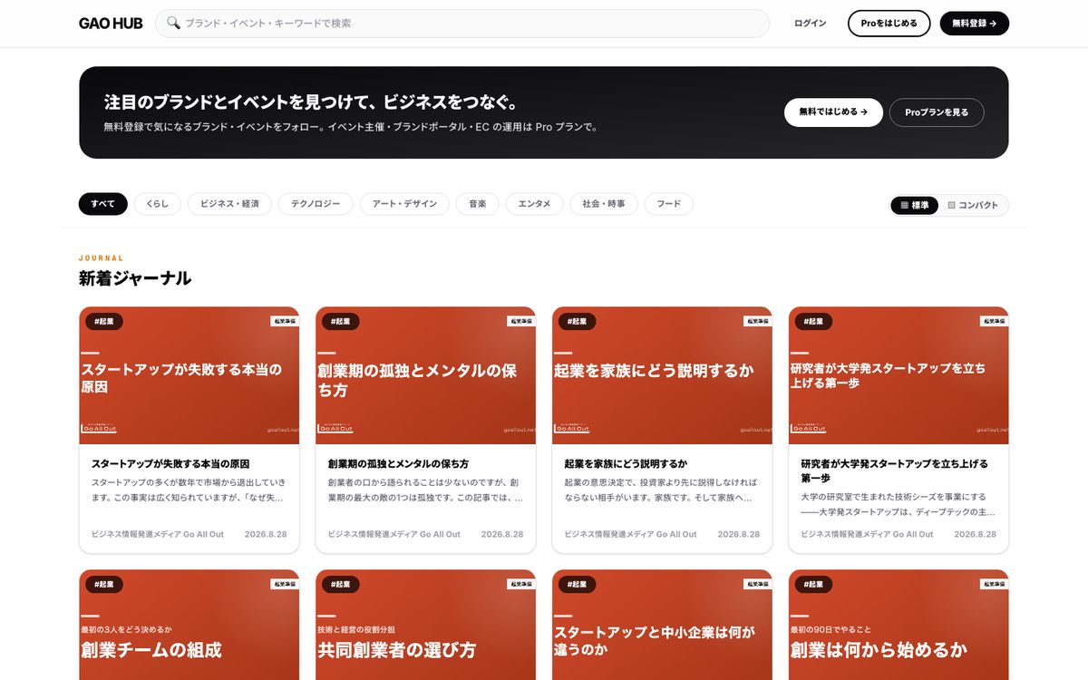Click #起業 tag on 創業期の孤独 card

tap(341, 322)
